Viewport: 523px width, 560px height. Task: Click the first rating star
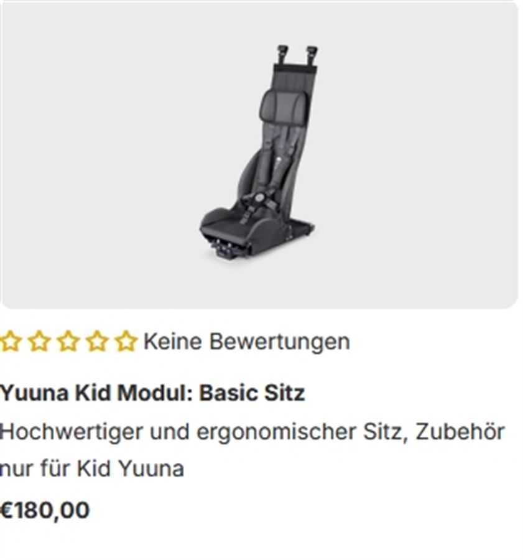pyautogui.click(x=9, y=342)
